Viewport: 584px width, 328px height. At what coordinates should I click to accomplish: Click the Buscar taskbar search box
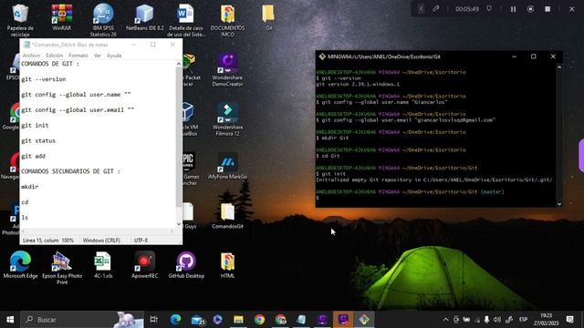[82, 320]
